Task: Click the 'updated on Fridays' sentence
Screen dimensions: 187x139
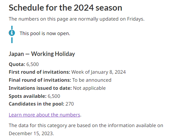Action: (x=76, y=19)
